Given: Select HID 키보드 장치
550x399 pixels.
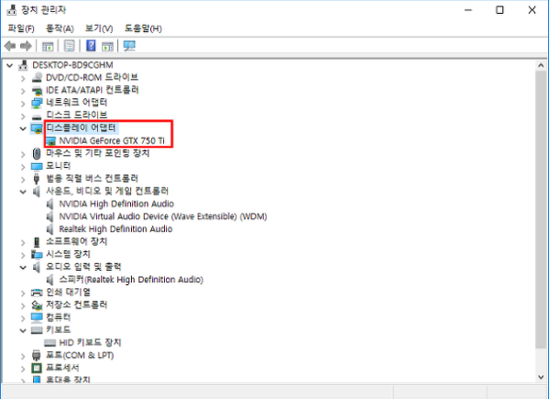Looking at the screenshot, I should point(90,342).
